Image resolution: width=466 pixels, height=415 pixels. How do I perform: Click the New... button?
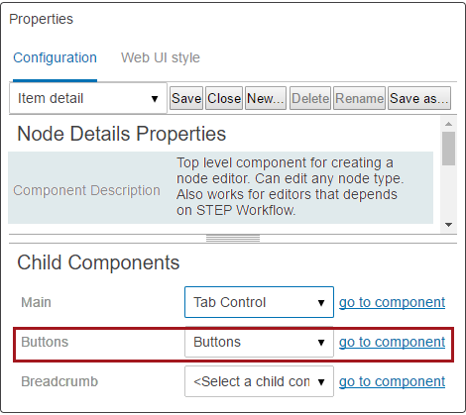[266, 98]
